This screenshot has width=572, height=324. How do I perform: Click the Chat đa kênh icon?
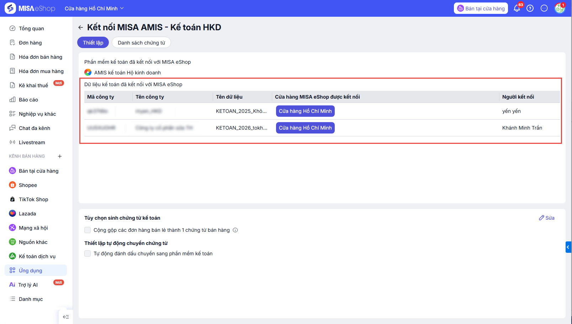(x=12, y=128)
